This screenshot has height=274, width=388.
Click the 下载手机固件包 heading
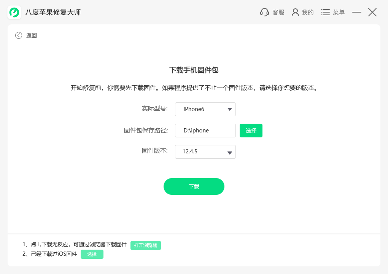pyautogui.click(x=194, y=70)
